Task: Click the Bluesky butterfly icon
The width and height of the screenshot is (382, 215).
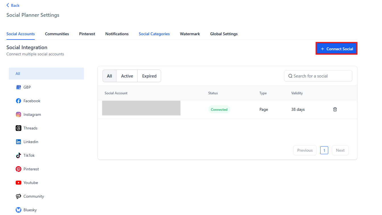Action: pos(19,210)
